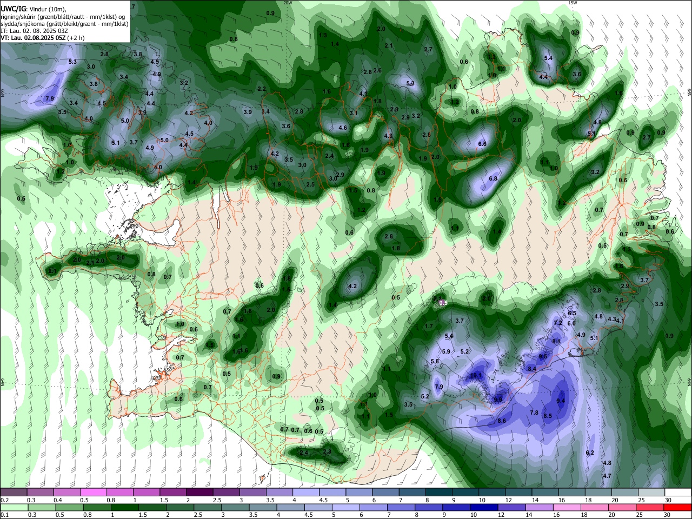The image size is (692, 519).
Task: Click the palest green rain swatch labeled 0.1
Action: tap(14, 507)
